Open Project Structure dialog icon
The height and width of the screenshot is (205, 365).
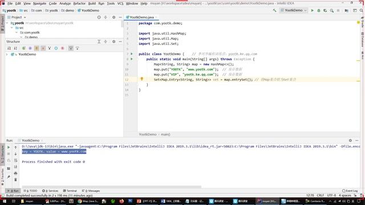(347, 10)
